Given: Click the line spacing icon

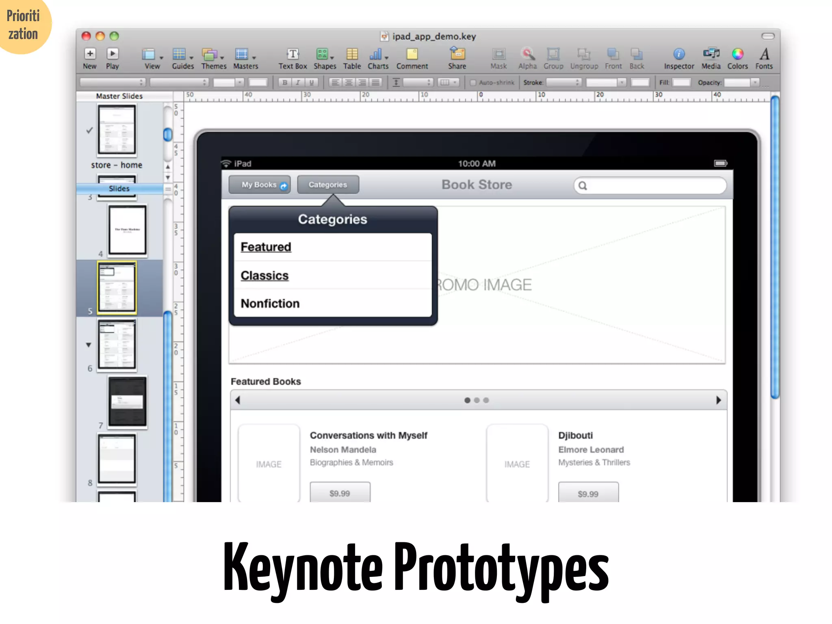Looking at the screenshot, I should coord(396,82).
